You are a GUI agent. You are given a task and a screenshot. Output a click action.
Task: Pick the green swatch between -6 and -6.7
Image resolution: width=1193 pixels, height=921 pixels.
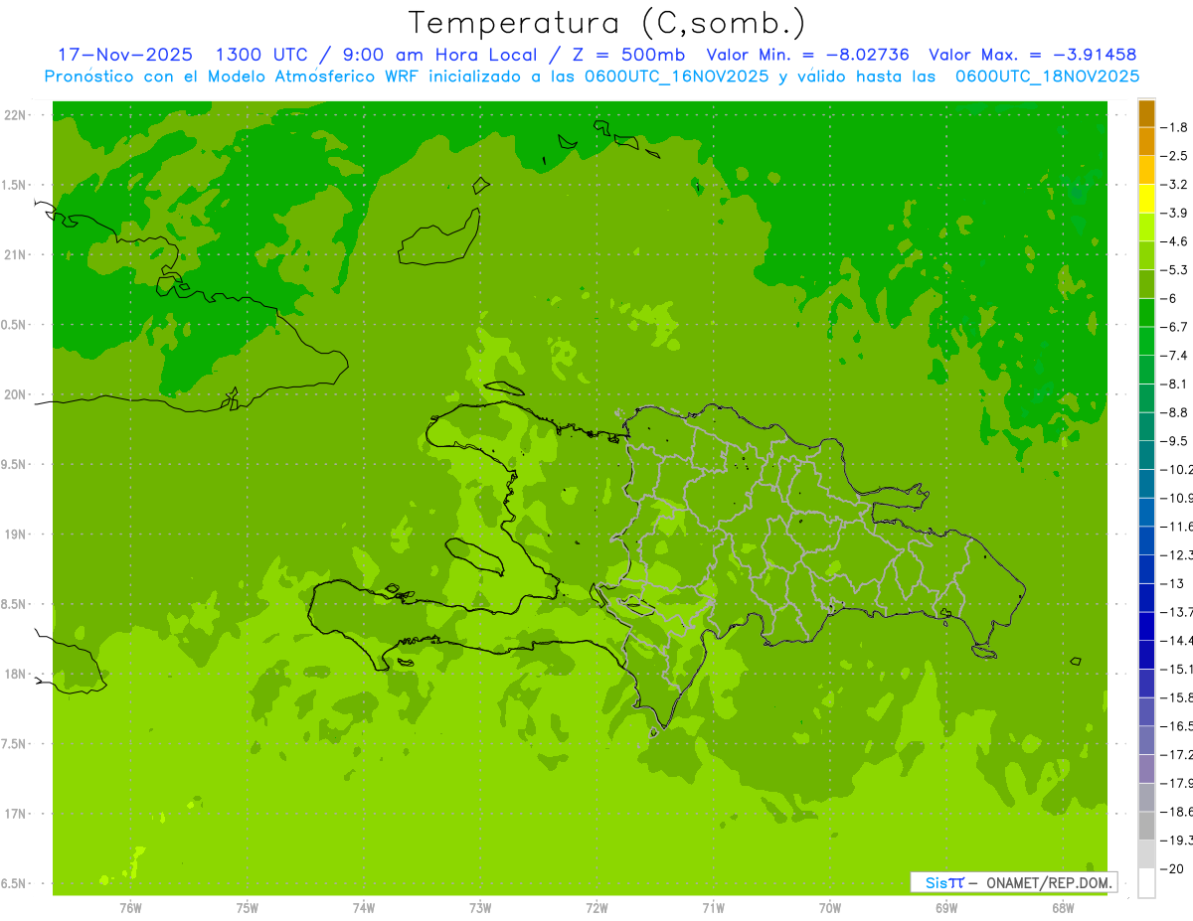1146,313
